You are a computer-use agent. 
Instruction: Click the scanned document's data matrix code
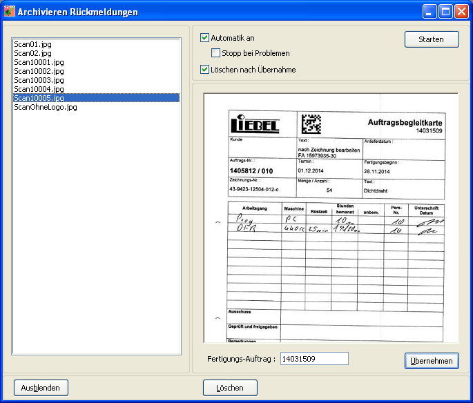tap(311, 124)
